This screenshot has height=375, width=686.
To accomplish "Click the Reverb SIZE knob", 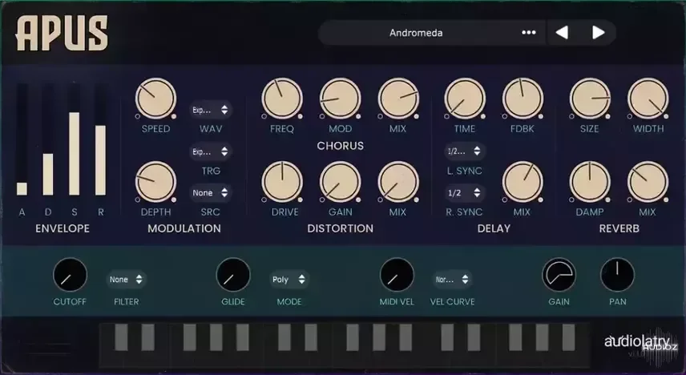I will point(590,99).
